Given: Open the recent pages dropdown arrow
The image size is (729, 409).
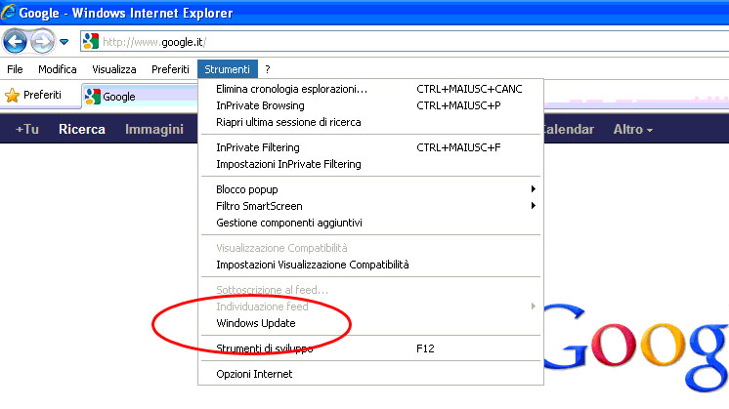Looking at the screenshot, I should tap(64, 42).
